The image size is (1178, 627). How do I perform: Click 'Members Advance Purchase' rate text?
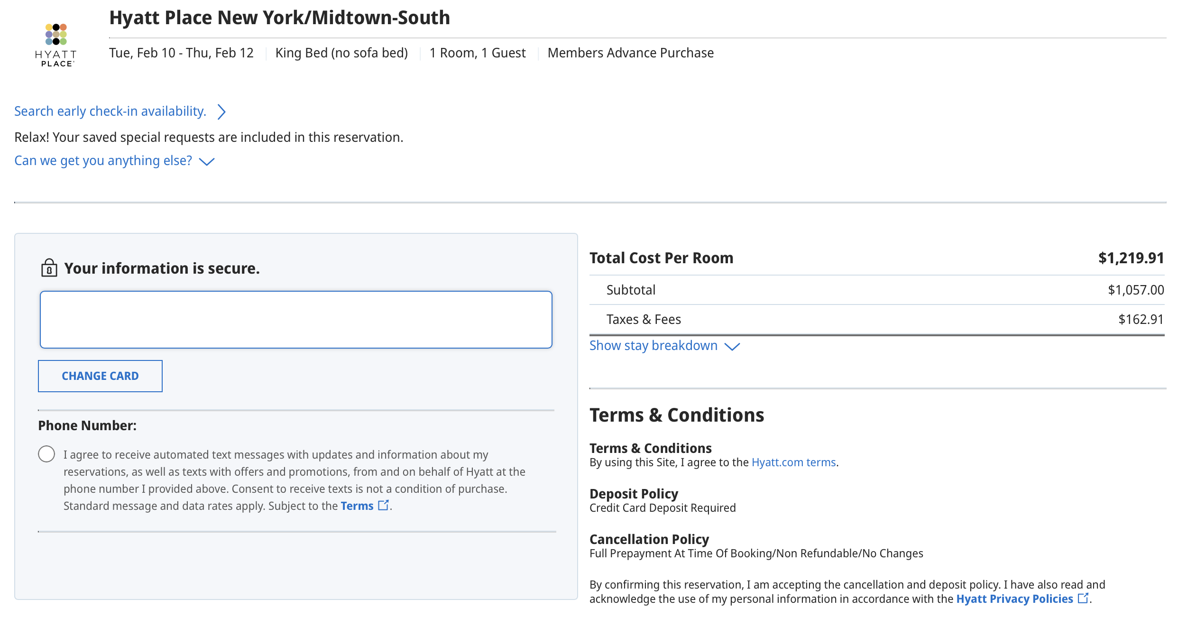tap(630, 53)
